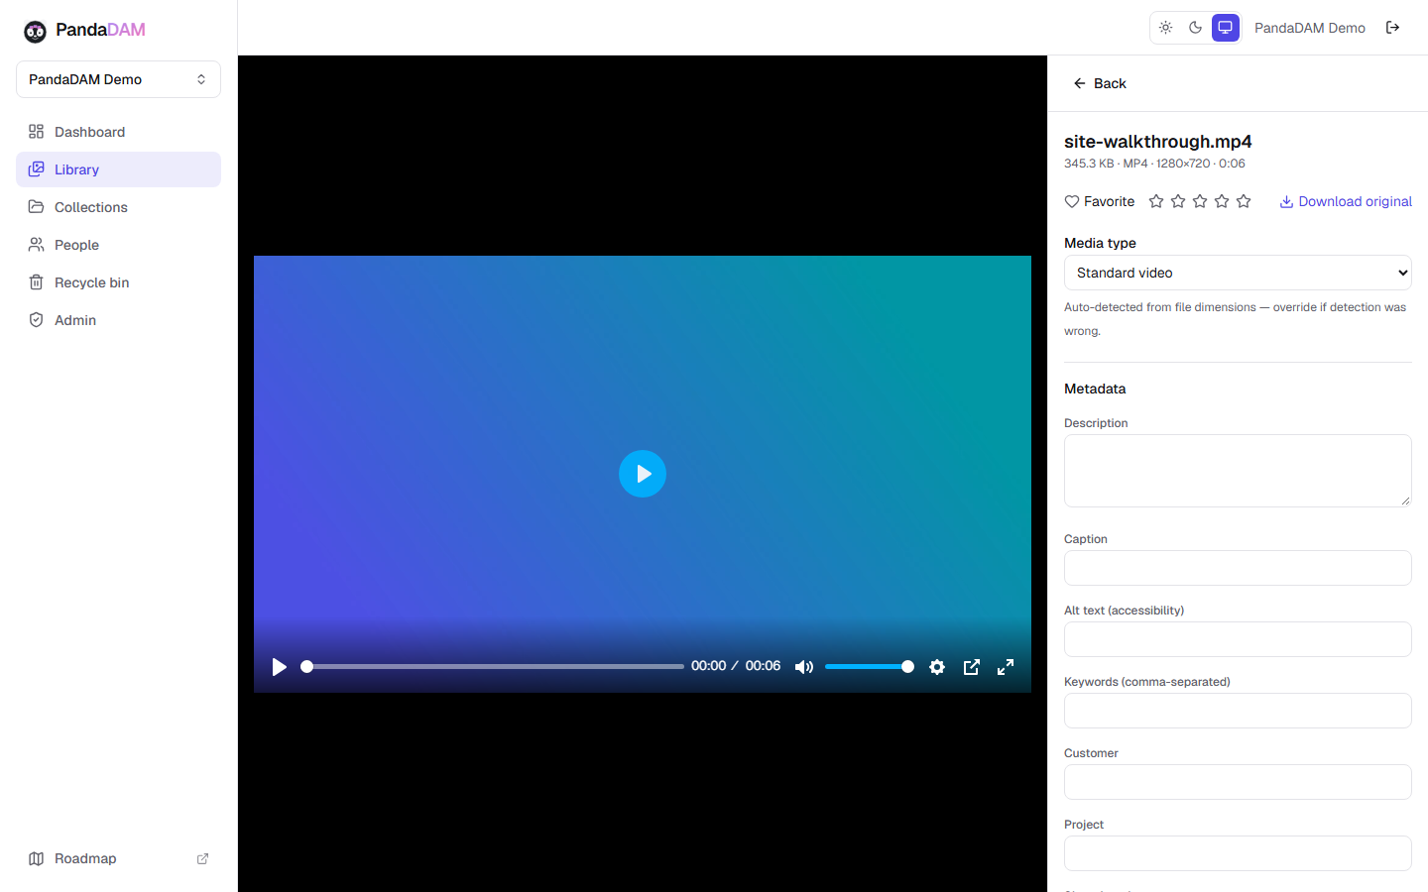The width and height of the screenshot is (1428, 892).
Task: Switch to light theme sun icon
Action: (1166, 28)
